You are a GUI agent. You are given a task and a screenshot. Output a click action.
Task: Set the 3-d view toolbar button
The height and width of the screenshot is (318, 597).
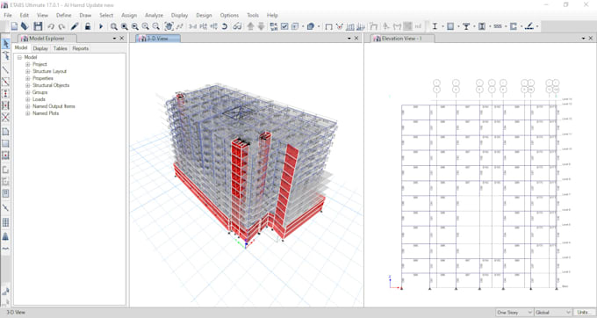click(193, 26)
